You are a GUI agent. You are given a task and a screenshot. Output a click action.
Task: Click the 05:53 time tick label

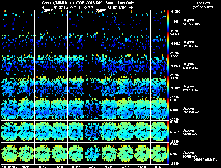(x=142, y=167)
